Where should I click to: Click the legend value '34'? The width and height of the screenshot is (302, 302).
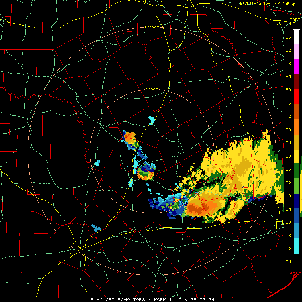pyautogui.click(x=288, y=143)
